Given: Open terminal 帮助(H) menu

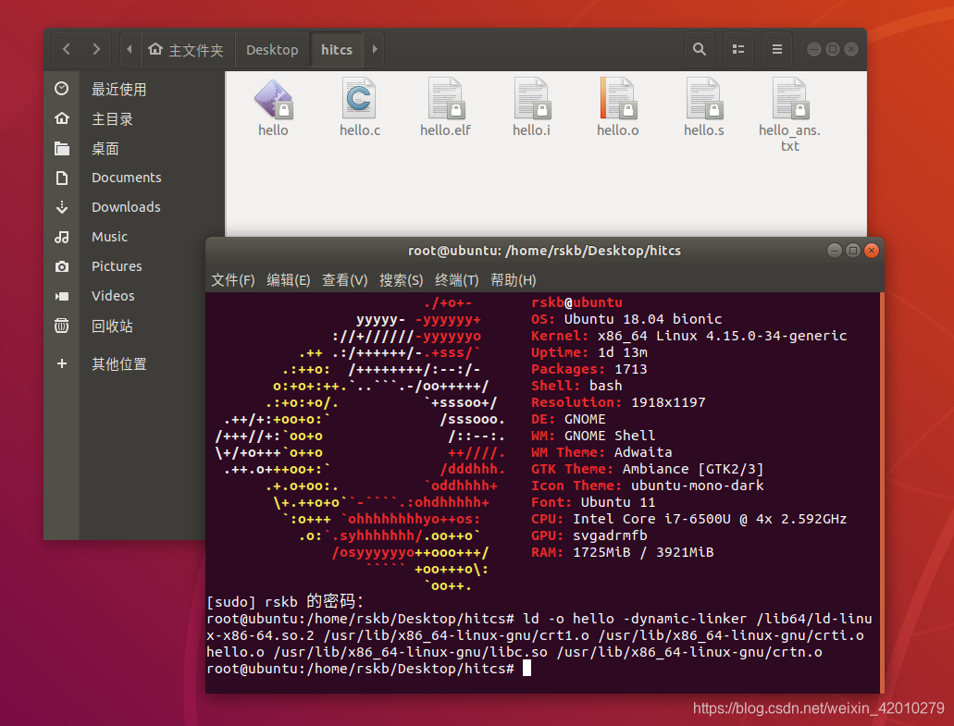Looking at the screenshot, I should [x=514, y=280].
